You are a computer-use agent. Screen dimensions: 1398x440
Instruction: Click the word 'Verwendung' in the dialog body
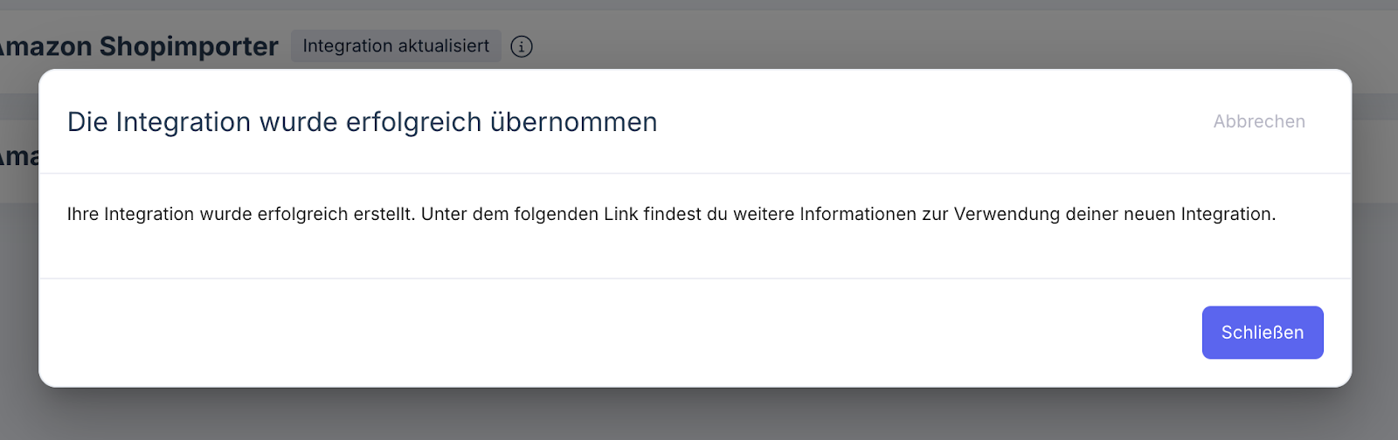click(x=1007, y=214)
